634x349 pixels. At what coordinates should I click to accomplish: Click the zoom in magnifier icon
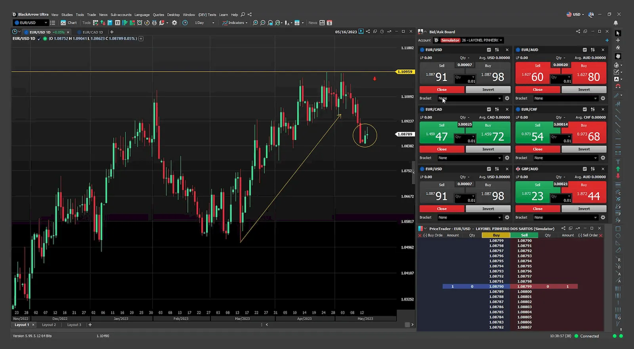(255, 23)
